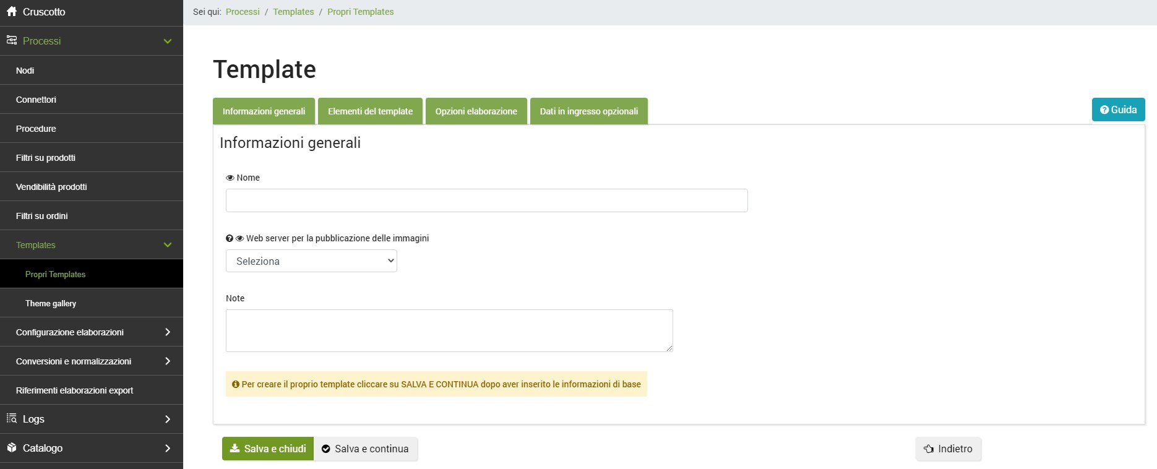The image size is (1157, 469).
Task: Click the Catalogo box icon
Action: point(12,448)
